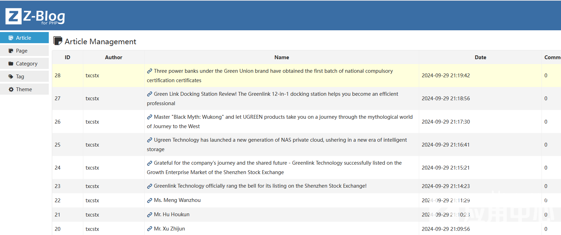Click date 2024-09-29 21:17:30
This screenshot has width=561, height=235.
446,122
